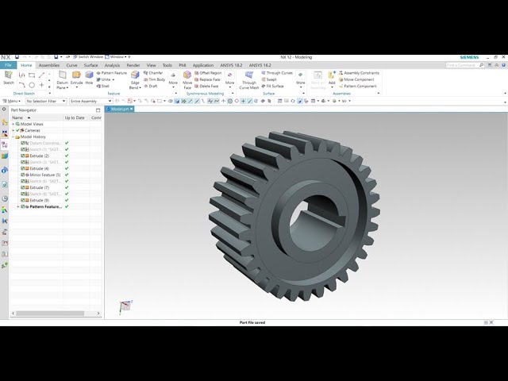Expand the Cameras node
The width and height of the screenshot is (508, 381).
click(13, 130)
